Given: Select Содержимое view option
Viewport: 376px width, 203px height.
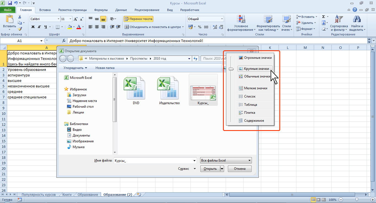Looking at the screenshot, I should (x=255, y=120).
